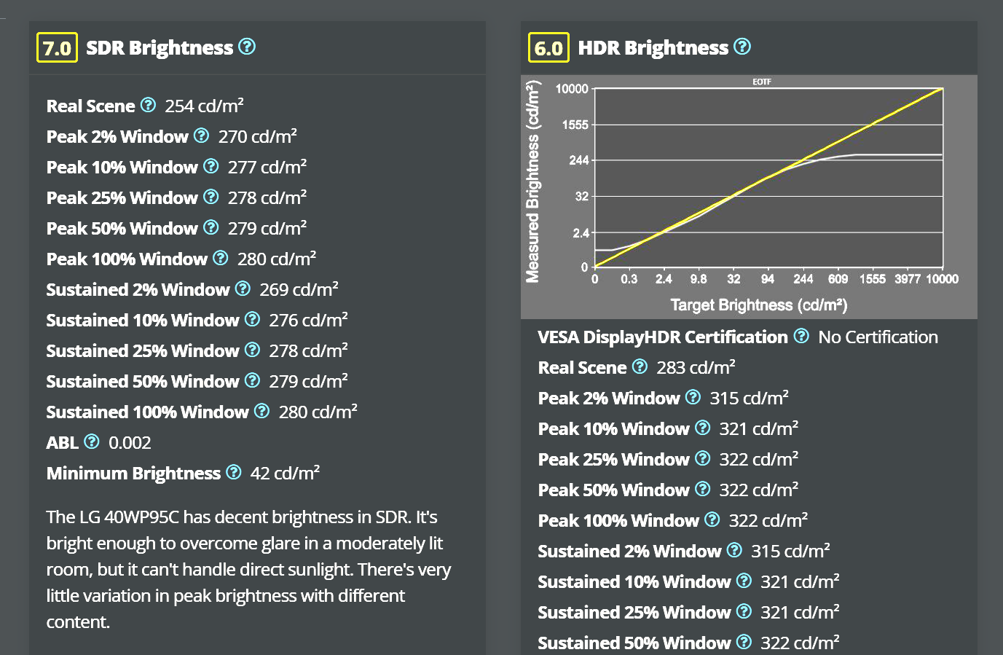Show help for SDR Sustained 10% Window
The height and width of the screenshot is (655, 1003).
pyautogui.click(x=252, y=320)
